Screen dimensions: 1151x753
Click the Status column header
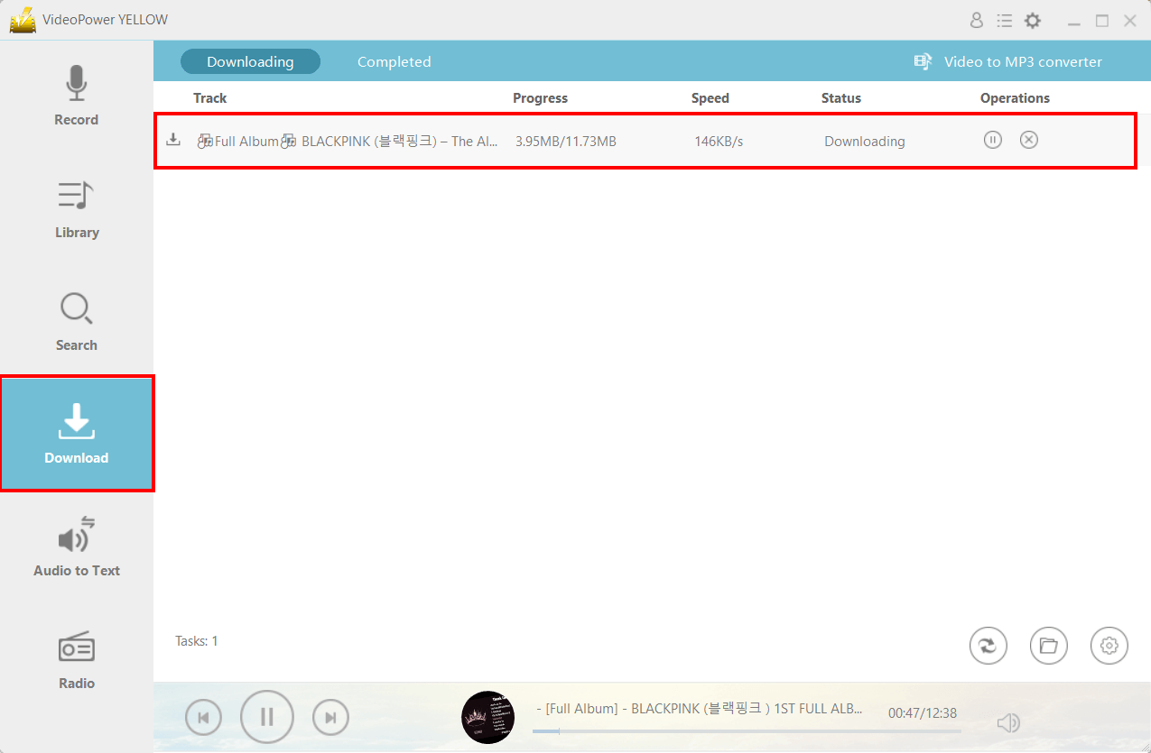click(x=840, y=97)
